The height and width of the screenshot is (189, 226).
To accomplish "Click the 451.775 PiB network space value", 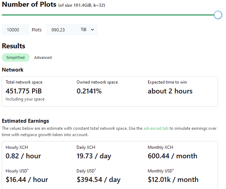I will 24,91.
